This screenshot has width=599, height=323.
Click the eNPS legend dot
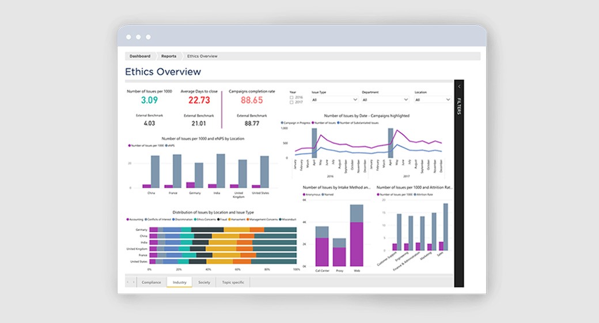pyautogui.click(x=166, y=146)
